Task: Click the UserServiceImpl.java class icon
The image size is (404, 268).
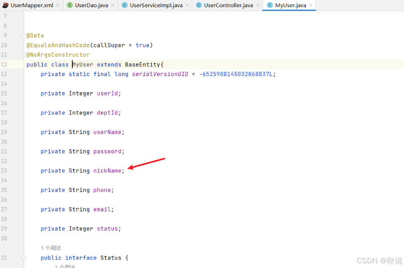Action: coord(124,5)
